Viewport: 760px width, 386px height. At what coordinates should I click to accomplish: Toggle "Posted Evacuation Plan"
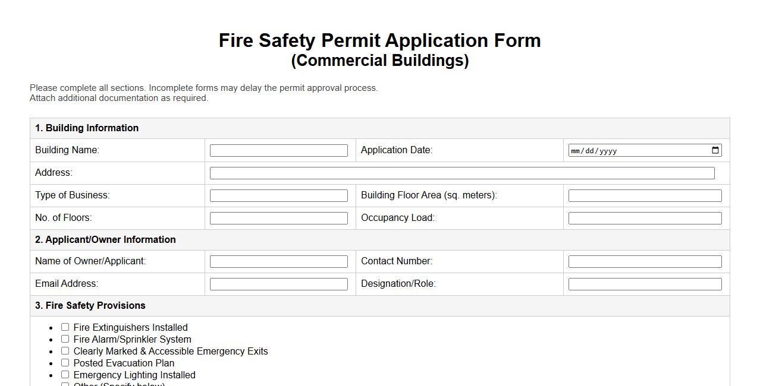65,362
